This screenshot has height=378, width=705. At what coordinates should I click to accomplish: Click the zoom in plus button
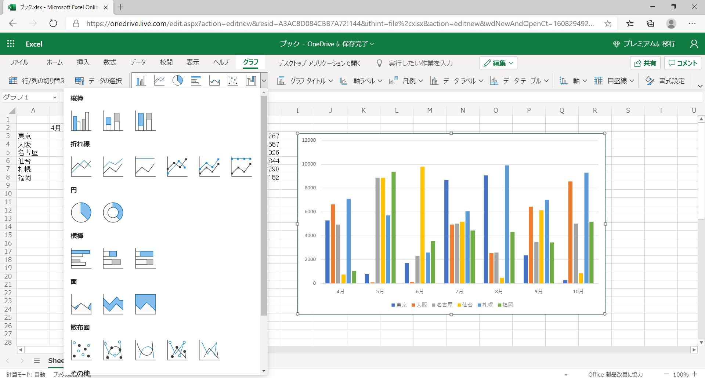point(695,374)
